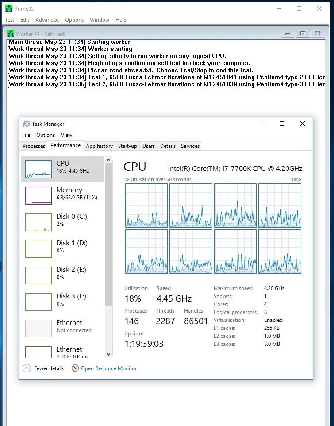Click the Fewer details label
Viewport: 334px width, 426px height.
(x=49, y=368)
